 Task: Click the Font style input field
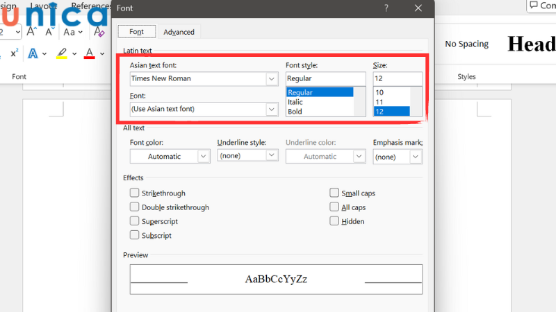[x=325, y=78]
